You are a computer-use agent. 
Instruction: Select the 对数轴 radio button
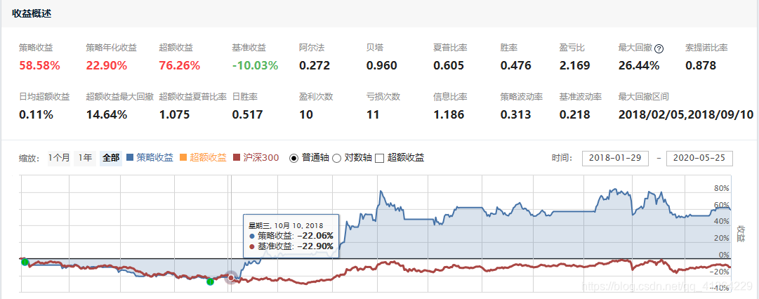(x=336, y=158)
